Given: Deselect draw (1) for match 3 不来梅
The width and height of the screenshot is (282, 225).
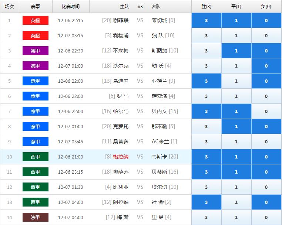Looking at the screenshot, I should pos(236,51).
